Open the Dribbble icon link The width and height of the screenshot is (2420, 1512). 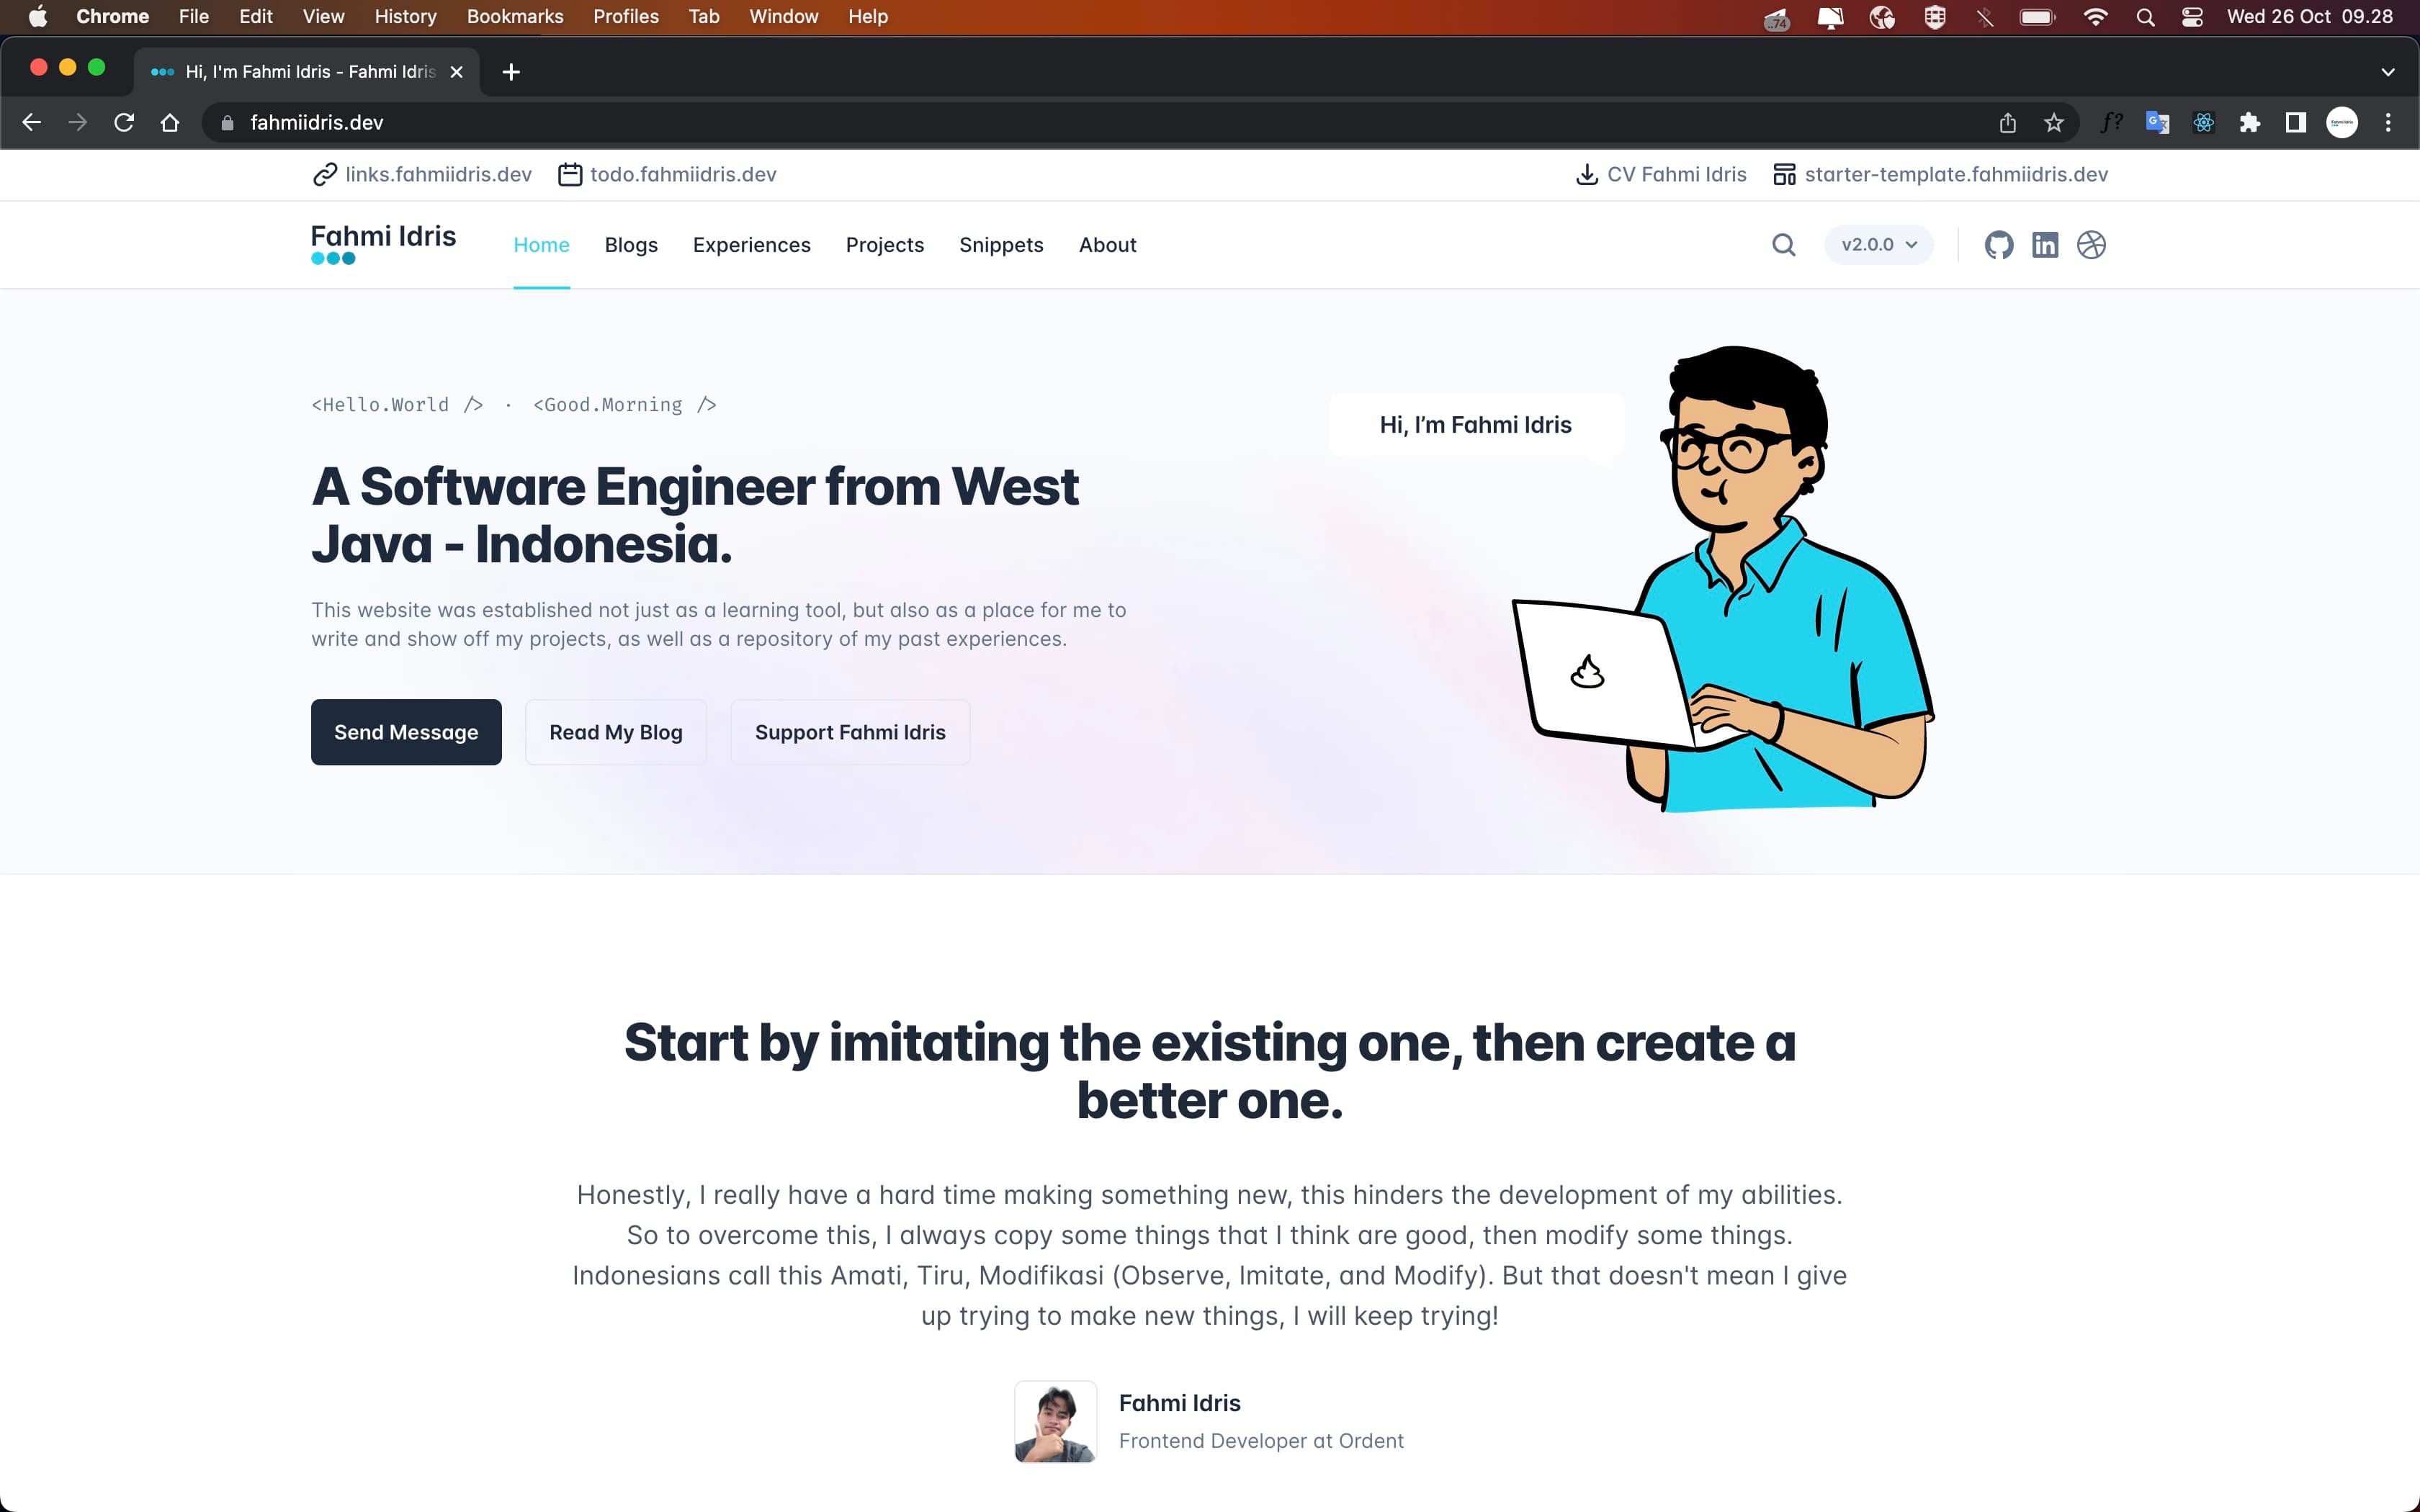[2091, 245]
